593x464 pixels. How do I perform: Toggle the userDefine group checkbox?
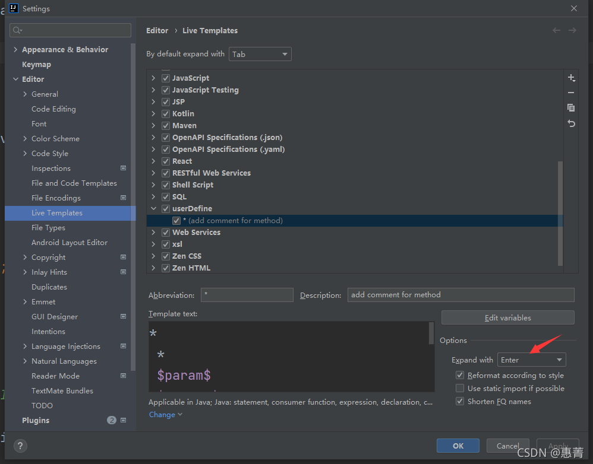pyautogui.click(x=166, y=209)
